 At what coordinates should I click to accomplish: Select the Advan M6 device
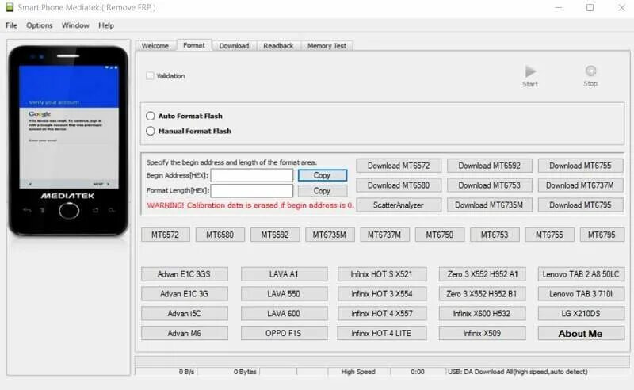click(185, 334)
